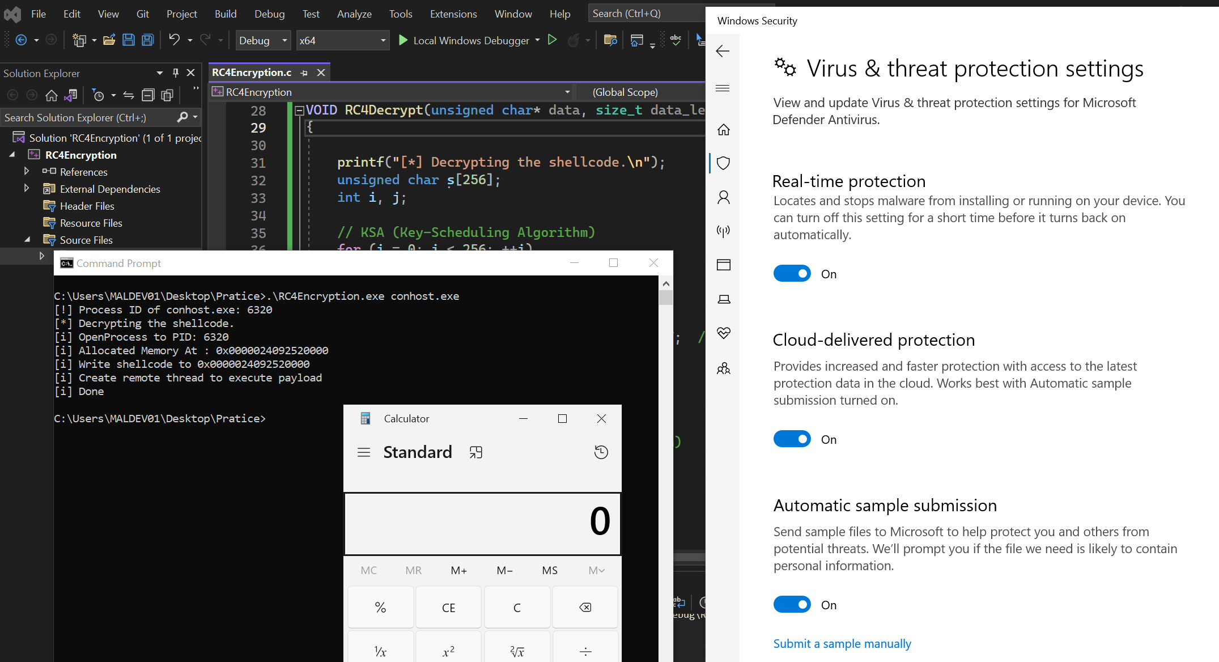Disable Cloud-delivered protection toggle

tap(792, 439)
